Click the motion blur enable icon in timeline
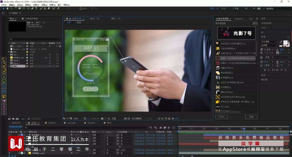 point(169,128)
